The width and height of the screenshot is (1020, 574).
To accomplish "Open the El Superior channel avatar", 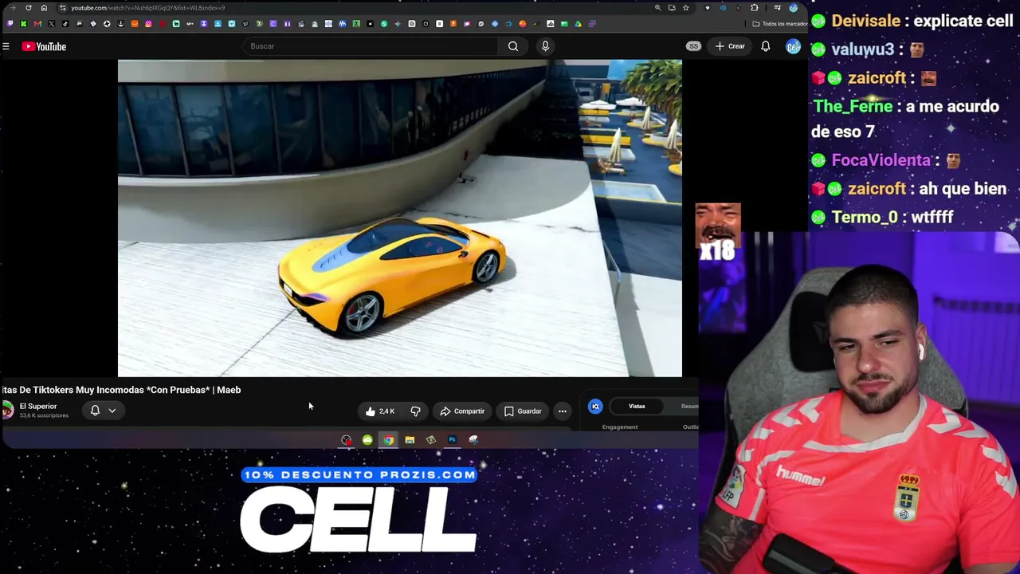I will point(8,411).
